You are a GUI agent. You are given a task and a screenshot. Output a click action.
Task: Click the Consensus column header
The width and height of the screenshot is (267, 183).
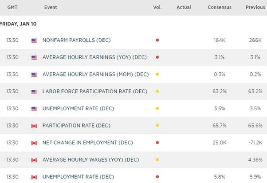pos(219,7)
